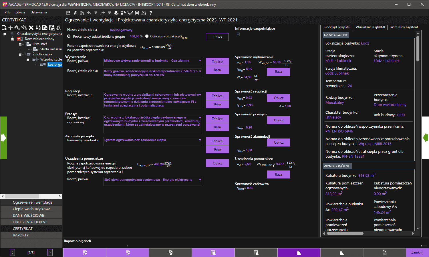Click the save project icon in toolbar

pos(68,13)
